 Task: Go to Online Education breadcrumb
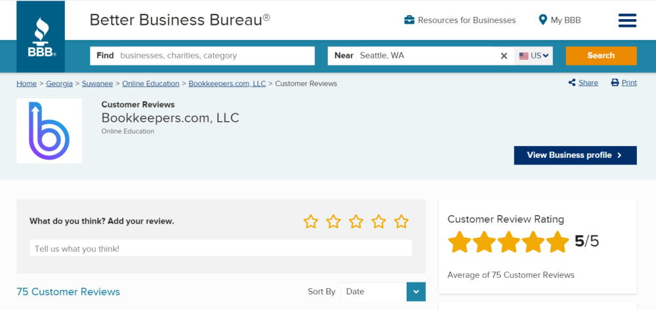click(x=151, y=83)
